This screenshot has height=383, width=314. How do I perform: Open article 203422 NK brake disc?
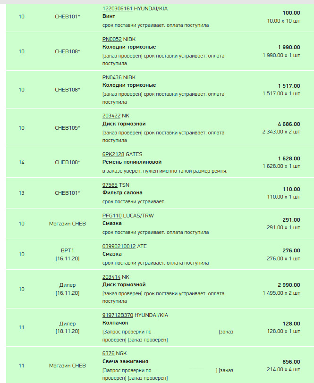point(111,116)
